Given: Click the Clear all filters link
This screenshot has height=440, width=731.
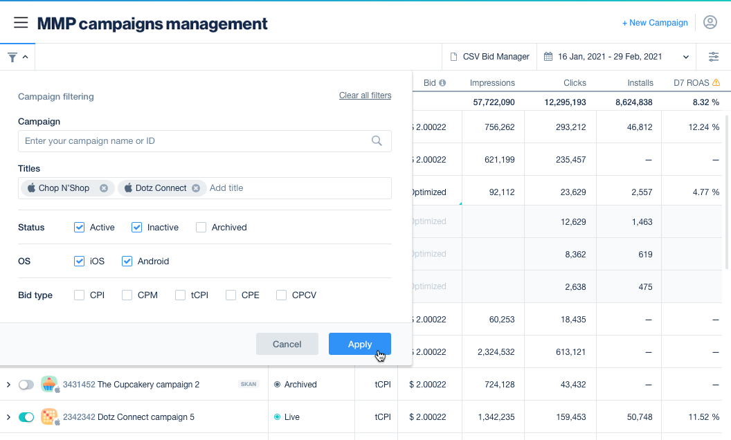Looking at the screenshot, I should (365, 95).
